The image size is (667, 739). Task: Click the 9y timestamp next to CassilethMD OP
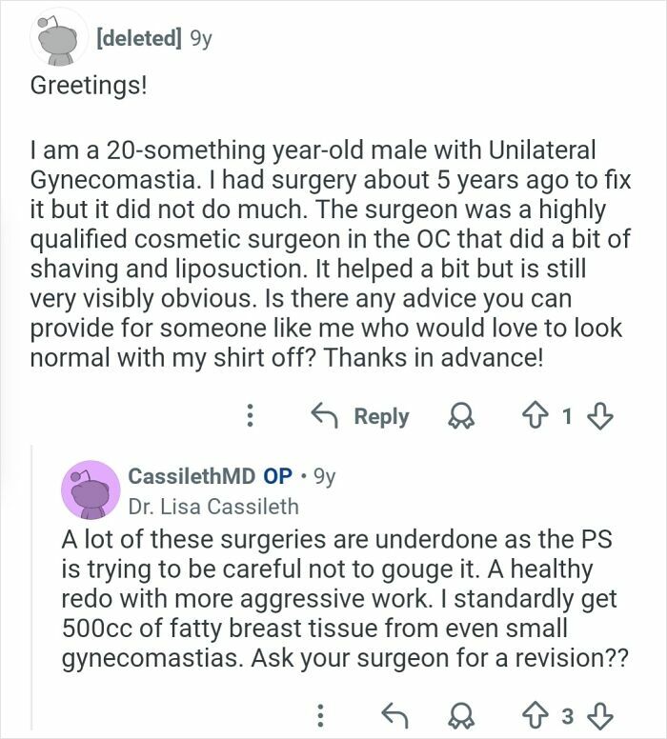point(323,476)
